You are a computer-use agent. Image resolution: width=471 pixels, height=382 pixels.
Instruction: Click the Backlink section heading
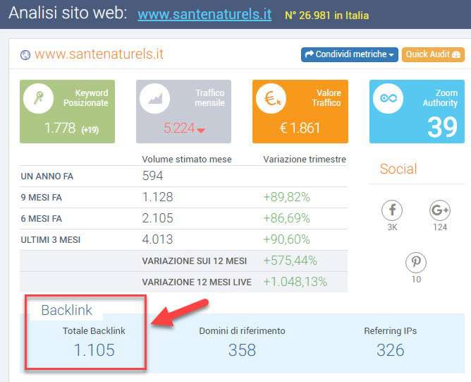67,310
